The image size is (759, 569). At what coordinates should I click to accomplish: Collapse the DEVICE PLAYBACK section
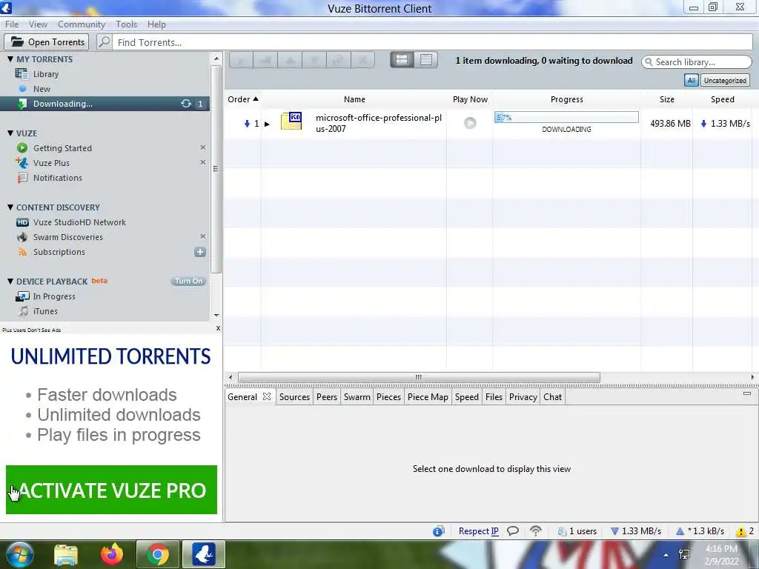tap(10, 281)
